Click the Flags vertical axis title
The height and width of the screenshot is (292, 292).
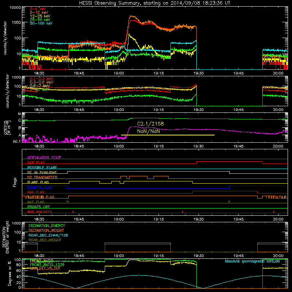point(15,182)
